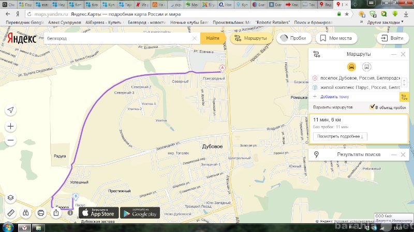This screenshot has height=232, width=414.
Task: Click the Yandex Я home button
Action: point(18,14)
